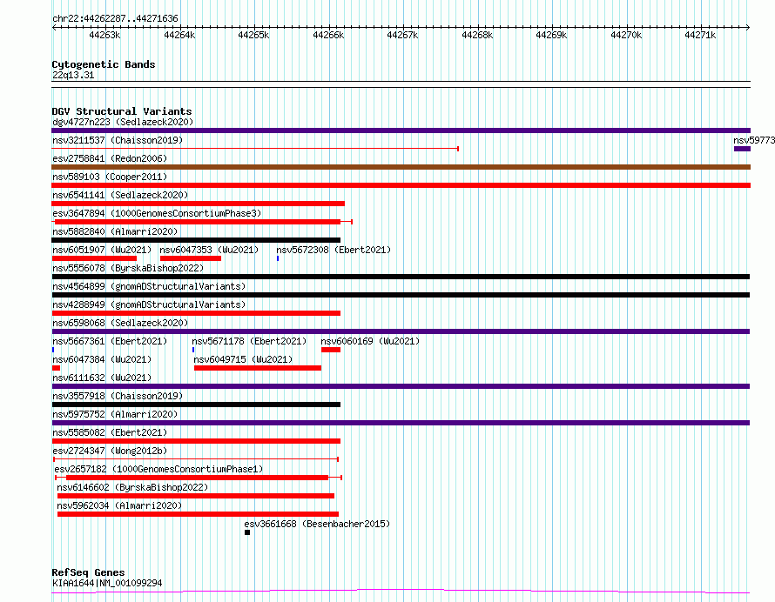The image size is (775, 602).
Task: Open nsv4288949 (gnomADStructuralVariants) label
Action: point(149,304)
